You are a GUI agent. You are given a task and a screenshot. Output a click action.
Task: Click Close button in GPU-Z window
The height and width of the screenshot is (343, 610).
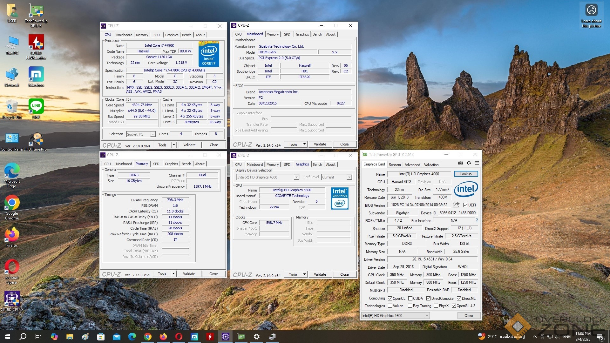coord(469,316)
